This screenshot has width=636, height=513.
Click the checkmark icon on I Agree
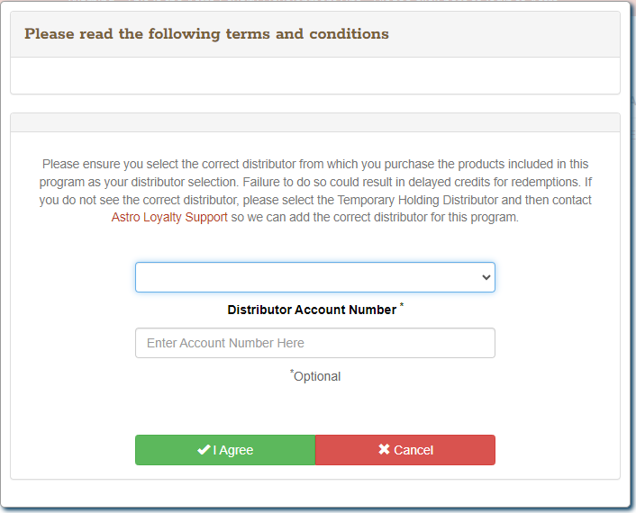tap(204, 450)
